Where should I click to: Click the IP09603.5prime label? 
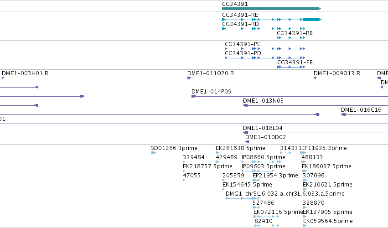[264, 166]
